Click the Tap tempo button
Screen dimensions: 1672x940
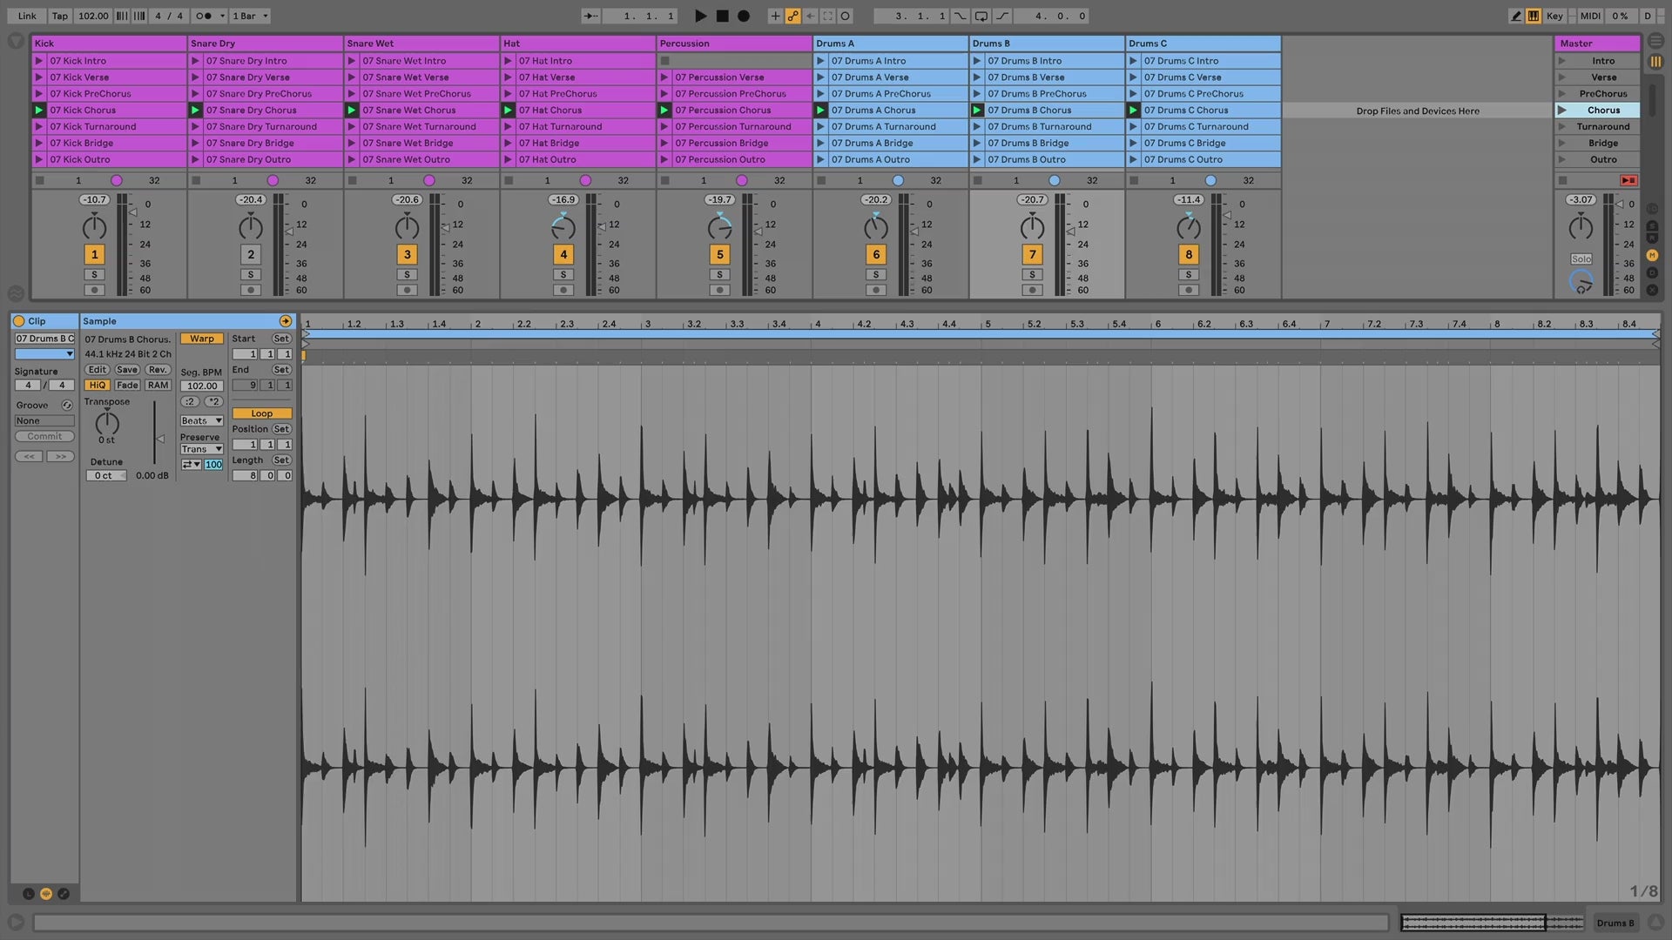coord(59,16)
